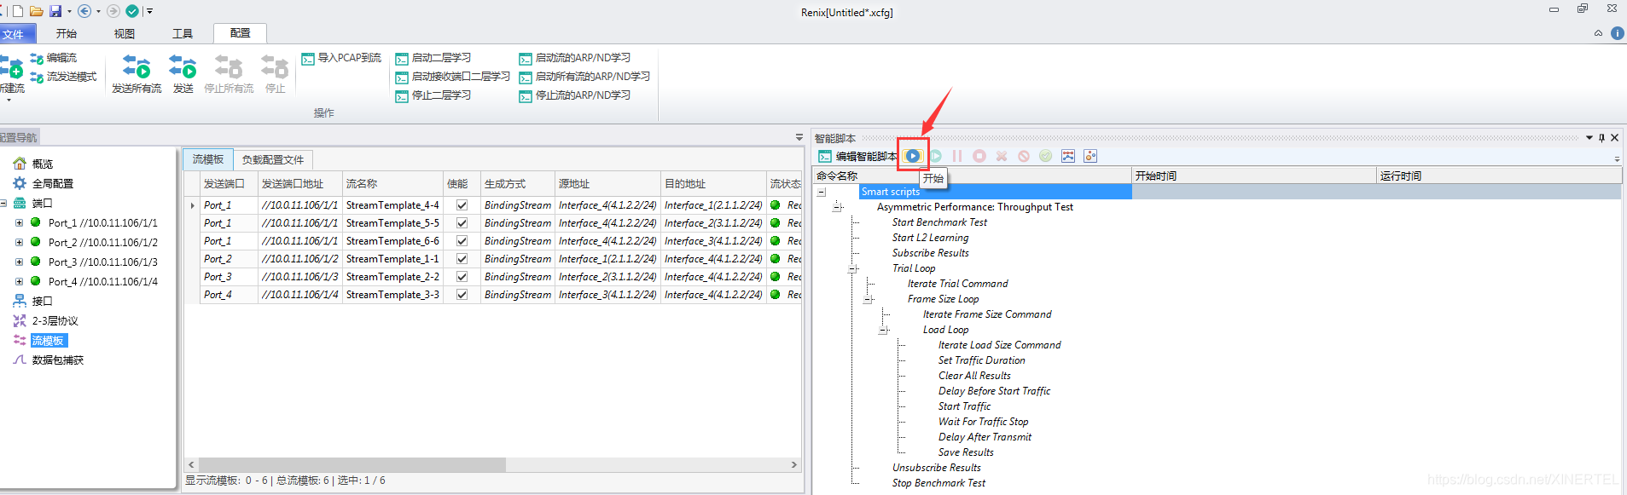1627x495 pixels.
Task: Toggle the enable checkbox for StreamTemplate_6-6
Action: 462,241
